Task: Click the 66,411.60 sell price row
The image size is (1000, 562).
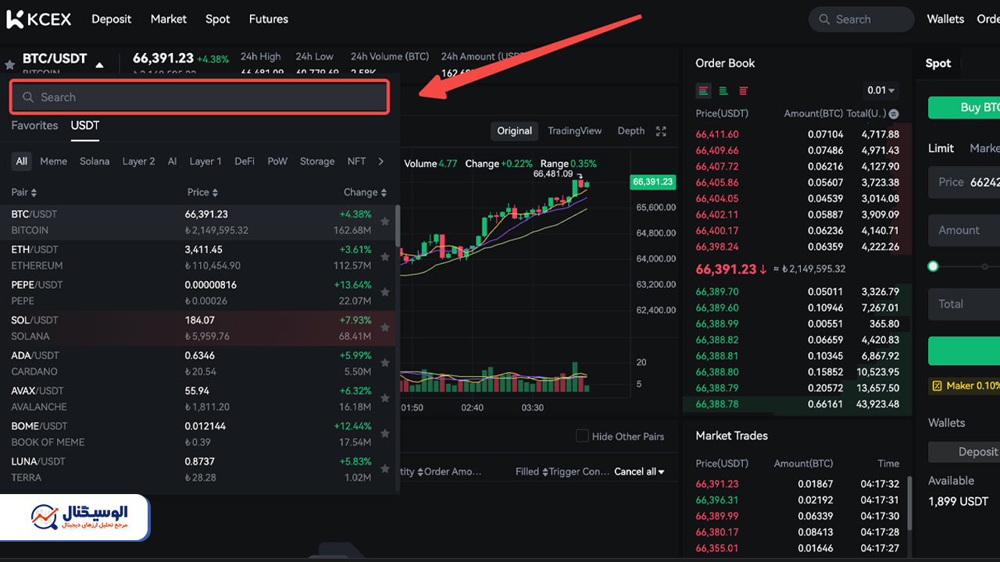Action: coord(797,134)
